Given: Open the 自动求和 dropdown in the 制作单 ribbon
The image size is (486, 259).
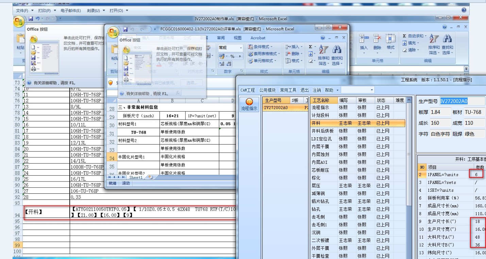Looking at the screenshot, I should tap(425, 36).
